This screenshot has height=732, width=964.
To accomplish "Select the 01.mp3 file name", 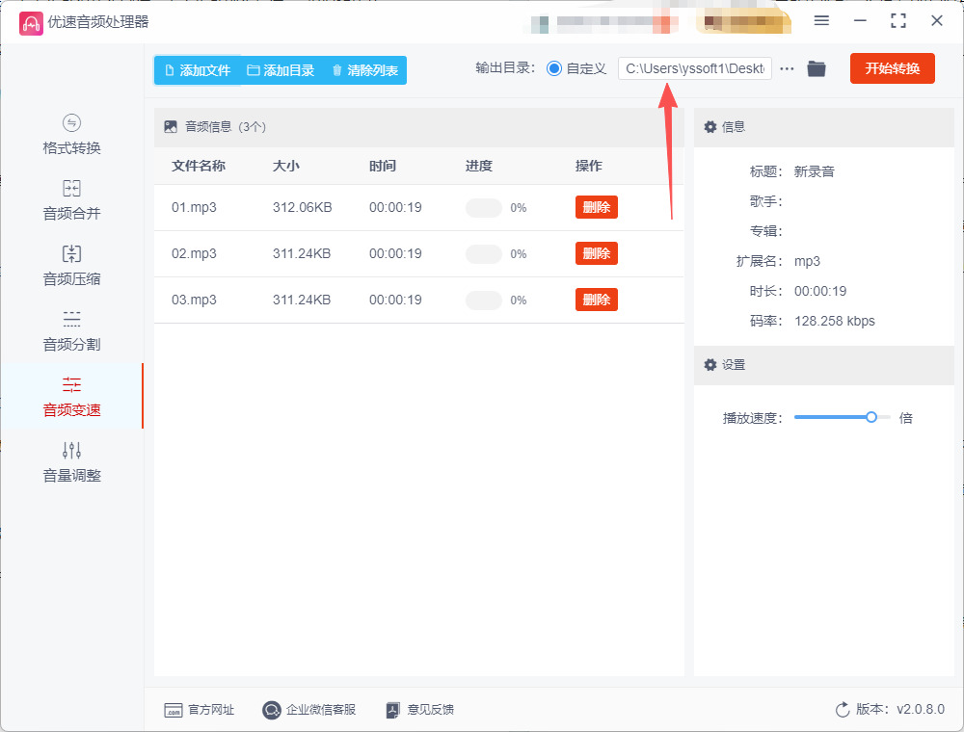I will pyautogui.click(x=194, y=208).
